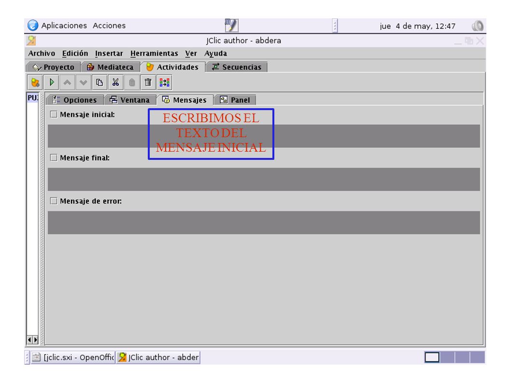Screen dimensions: 511x383
Task: Test the activity with the play icon
Action: [51, 83]
